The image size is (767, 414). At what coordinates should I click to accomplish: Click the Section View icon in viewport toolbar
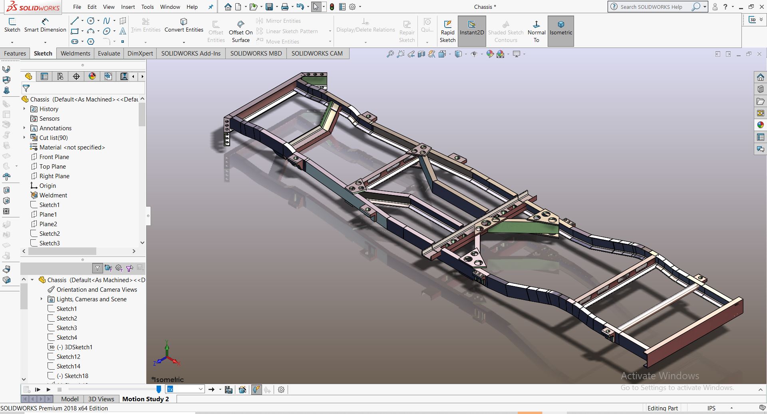coord(421,54)
